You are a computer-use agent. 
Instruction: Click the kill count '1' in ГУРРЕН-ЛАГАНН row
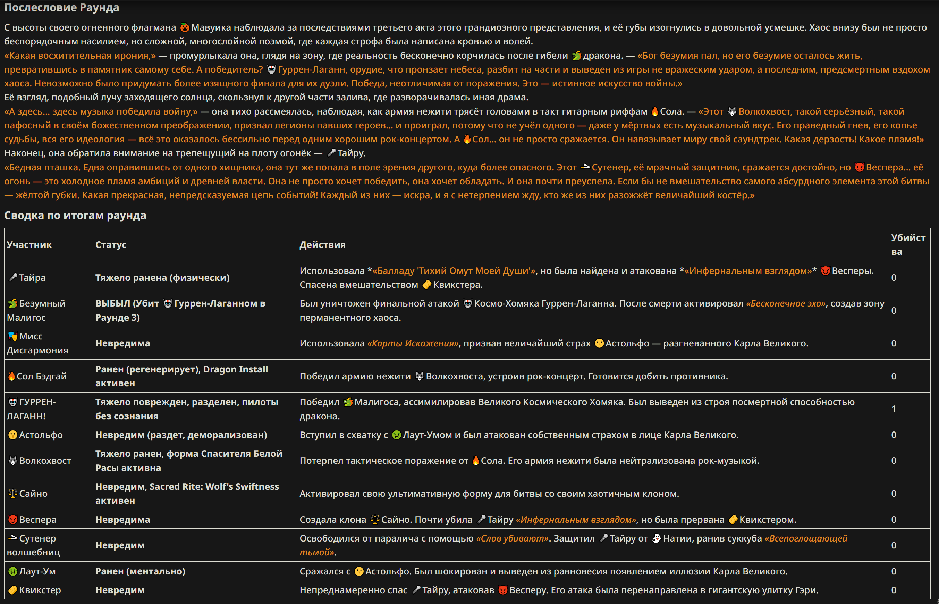pyautogui.click(x=894, y=409)
